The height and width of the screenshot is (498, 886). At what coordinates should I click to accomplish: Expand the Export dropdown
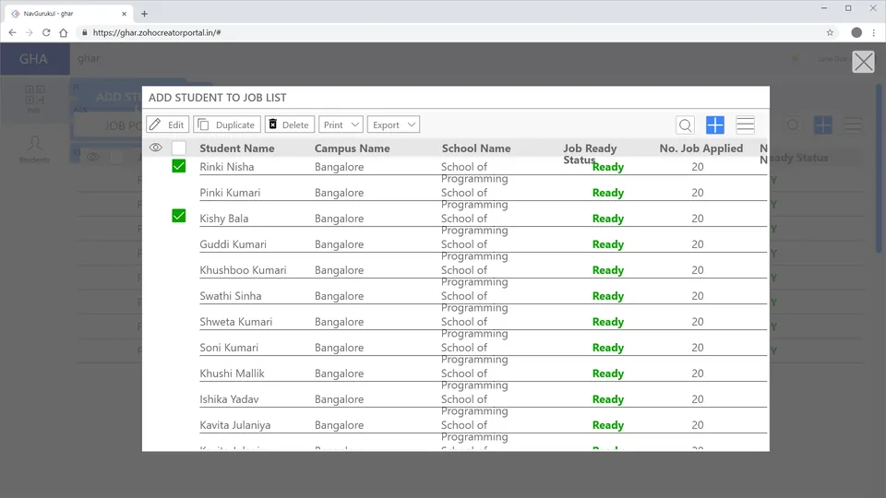point(393,125)
